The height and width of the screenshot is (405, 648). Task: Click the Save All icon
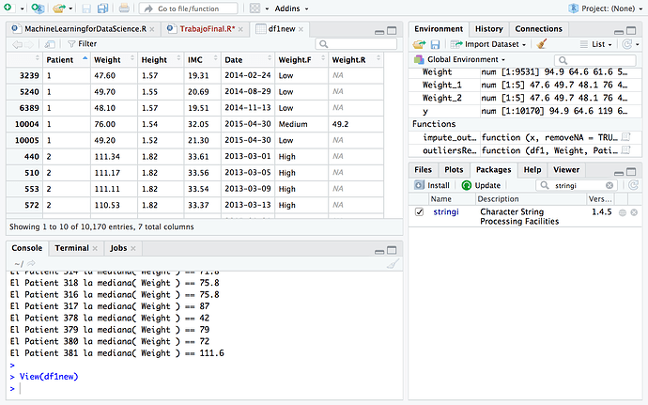pos(102,8)
